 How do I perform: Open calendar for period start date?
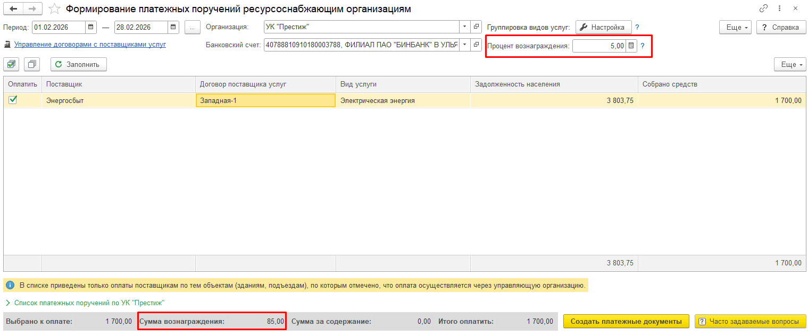(91, 27)
